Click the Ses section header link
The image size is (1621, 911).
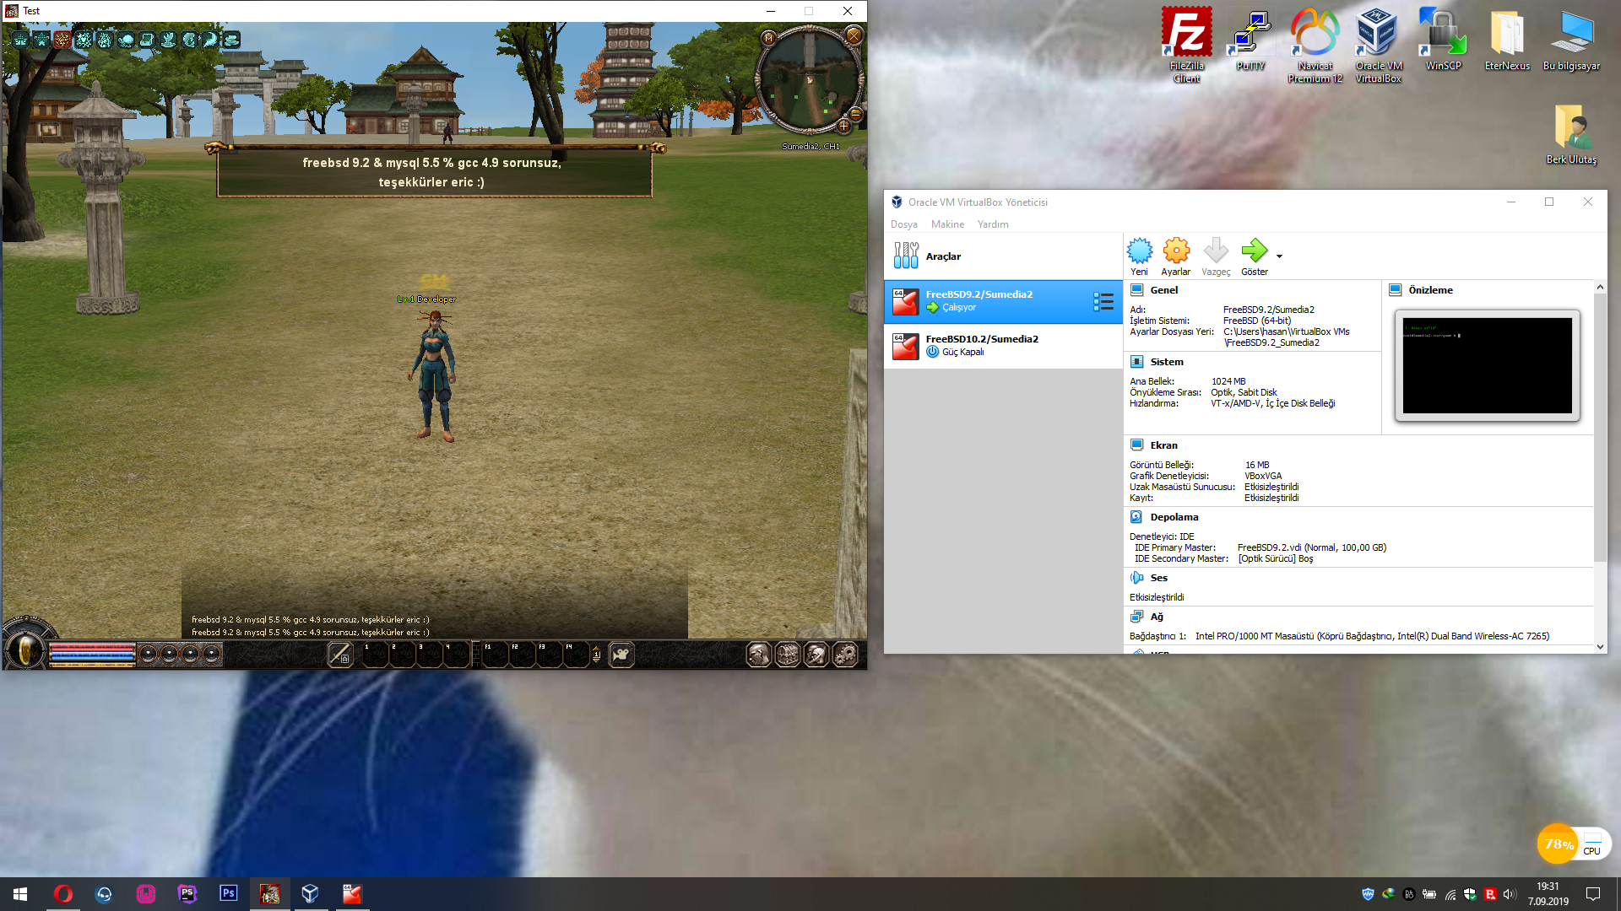pyautogui.click(x=1158, y=578)
